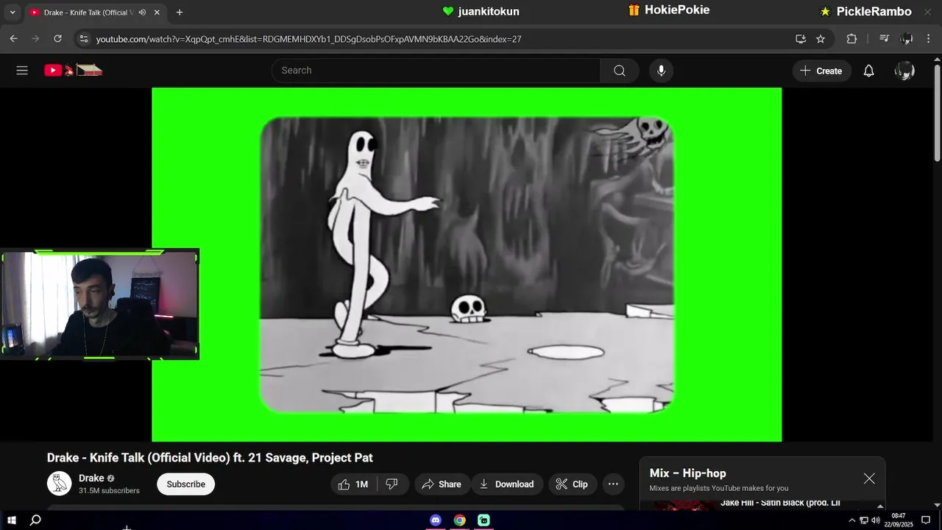This screenshot has height=530, width=942.
Task: Open Chrome three-dot menu
Action: 929,39
